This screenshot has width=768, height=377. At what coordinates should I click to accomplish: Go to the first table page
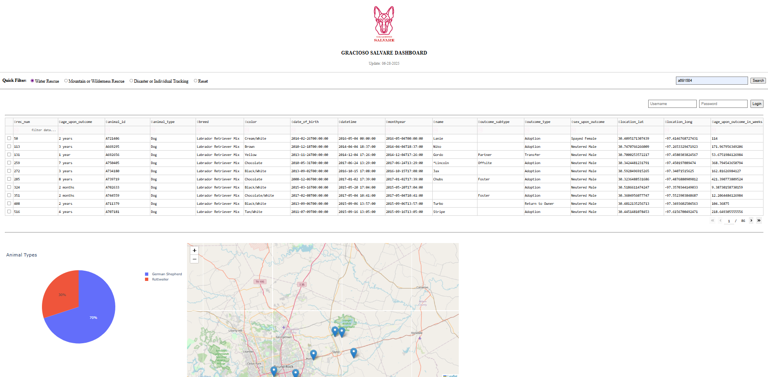pos(713,221)
